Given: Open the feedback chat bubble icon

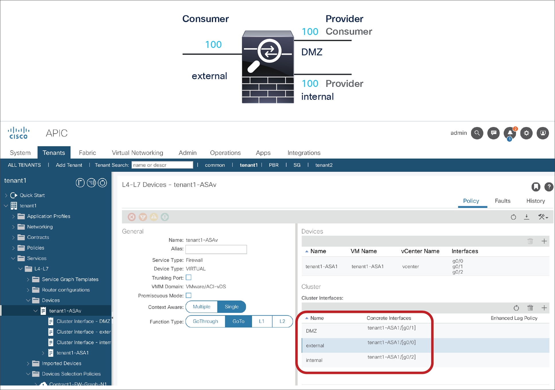Looking at the screenshot, I should 493,133.
